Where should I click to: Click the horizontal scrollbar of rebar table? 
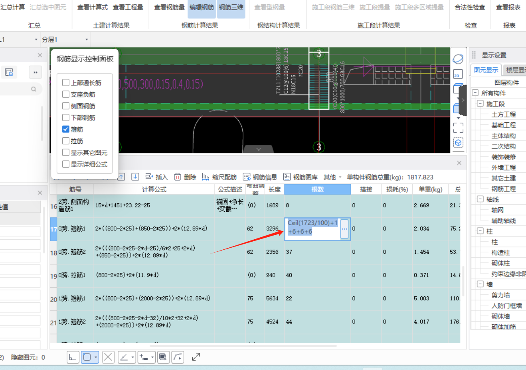coord(243,346)
